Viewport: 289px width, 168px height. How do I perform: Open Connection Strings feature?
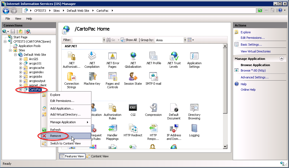(x=71, y=80)
